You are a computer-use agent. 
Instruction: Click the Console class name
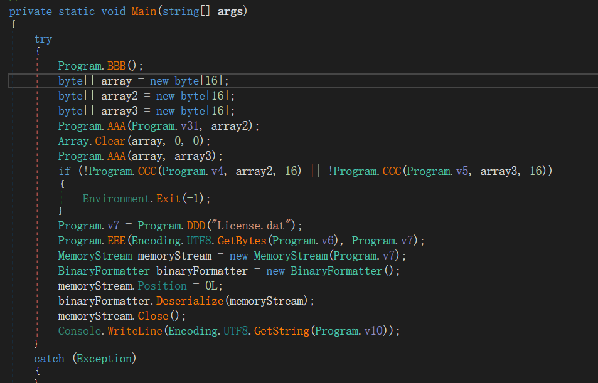tap(79, 331)
